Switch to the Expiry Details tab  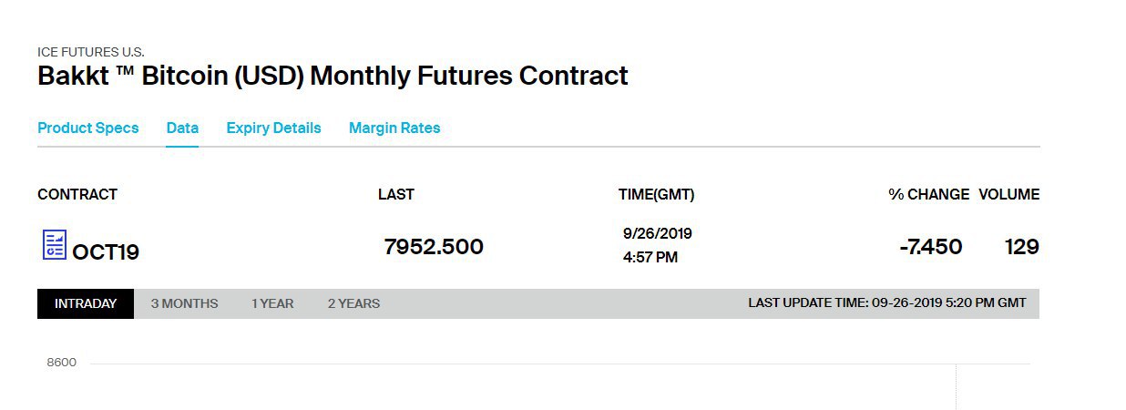(x=273, y=128)
